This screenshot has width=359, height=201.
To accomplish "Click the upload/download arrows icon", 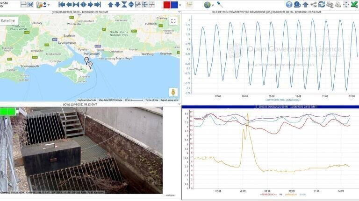I will click(45, 5).
